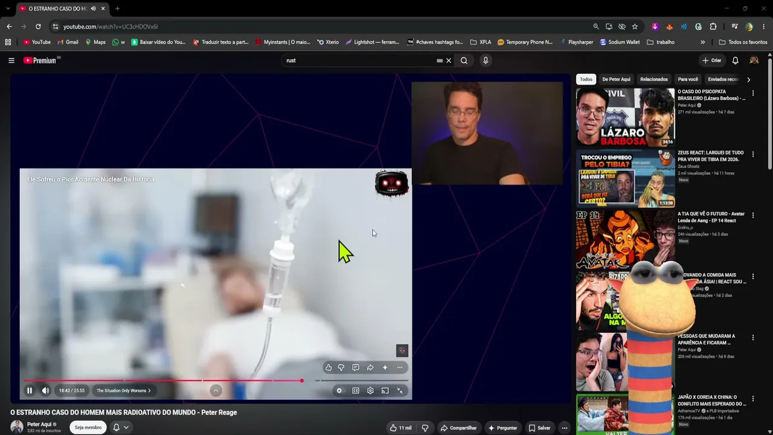Open the 'trabalho' bookmarks folder
The width and height of the screenshot is (773, 435).
[x=661, y=42]
